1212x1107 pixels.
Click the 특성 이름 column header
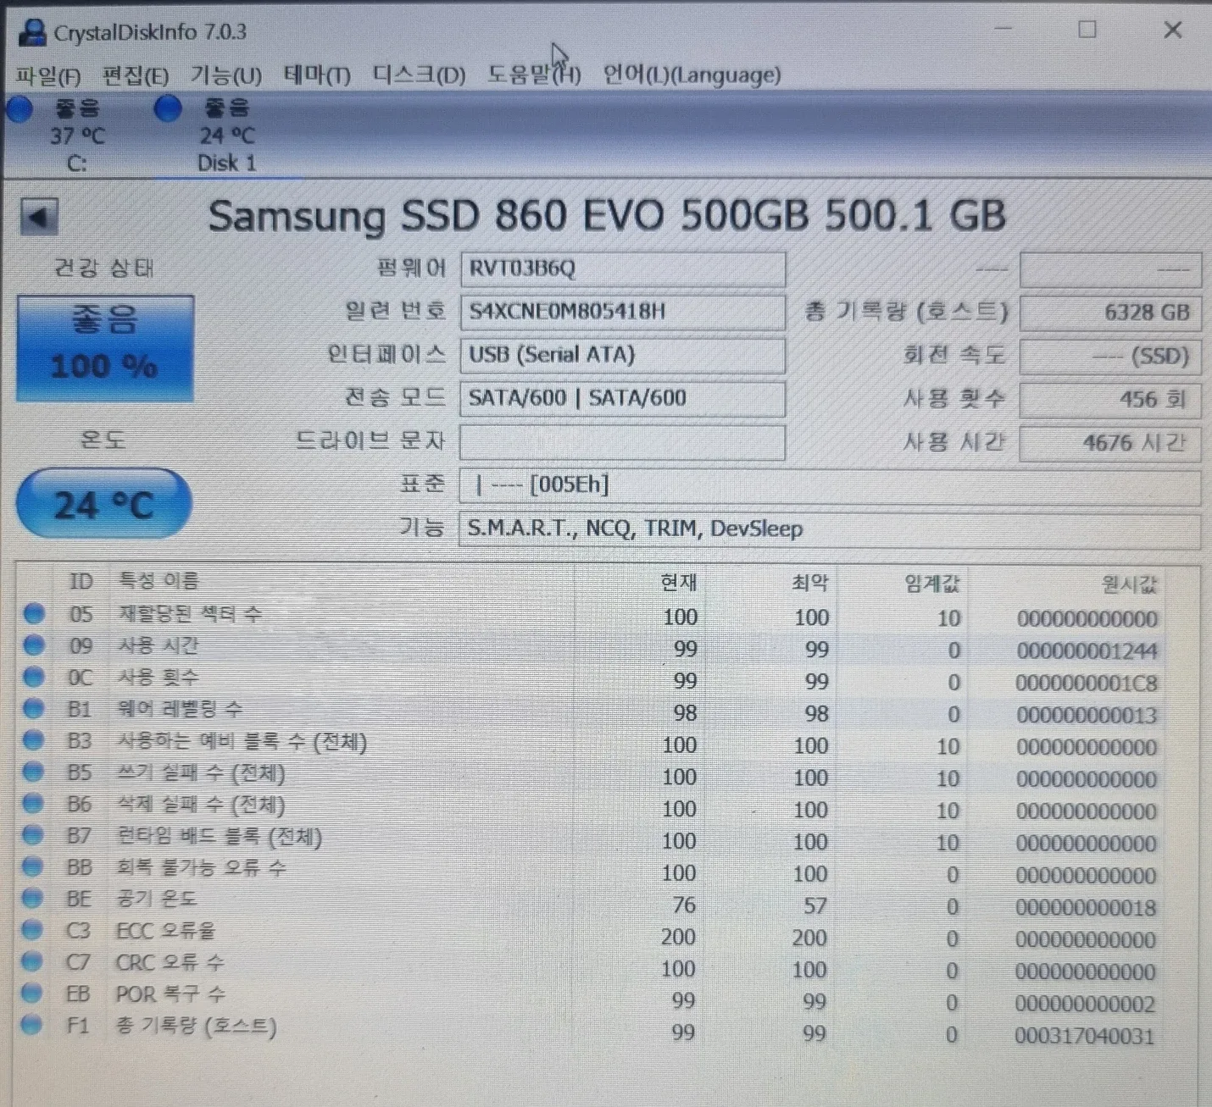158,581
